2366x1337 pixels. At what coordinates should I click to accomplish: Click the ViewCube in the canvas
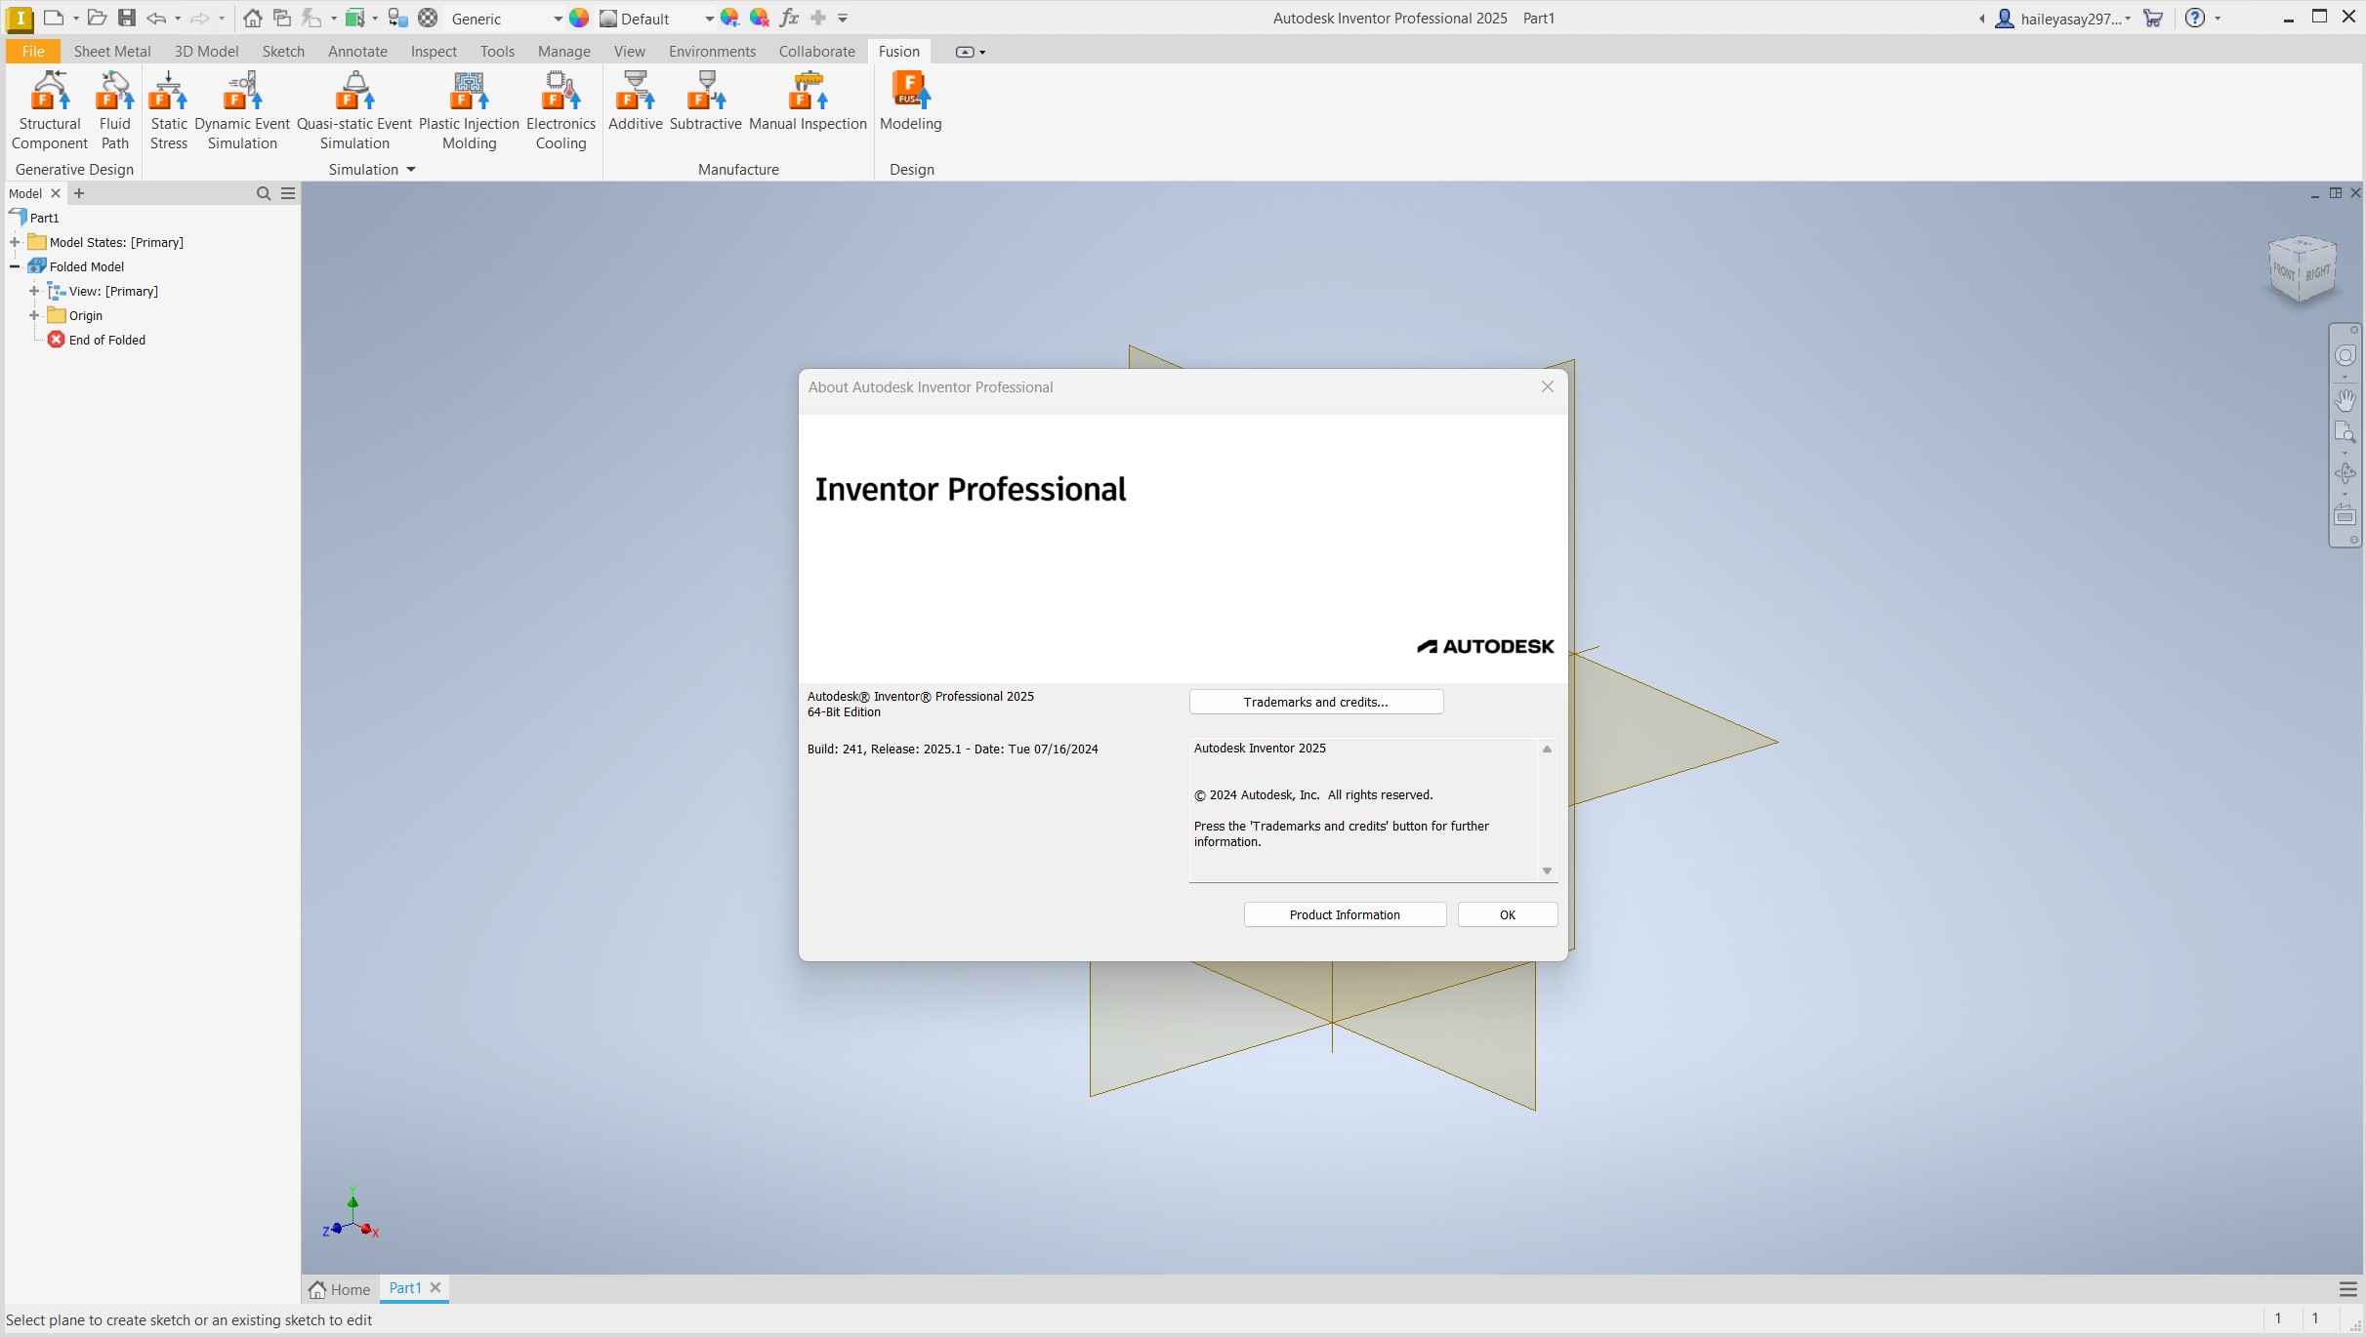[2302, 268]
